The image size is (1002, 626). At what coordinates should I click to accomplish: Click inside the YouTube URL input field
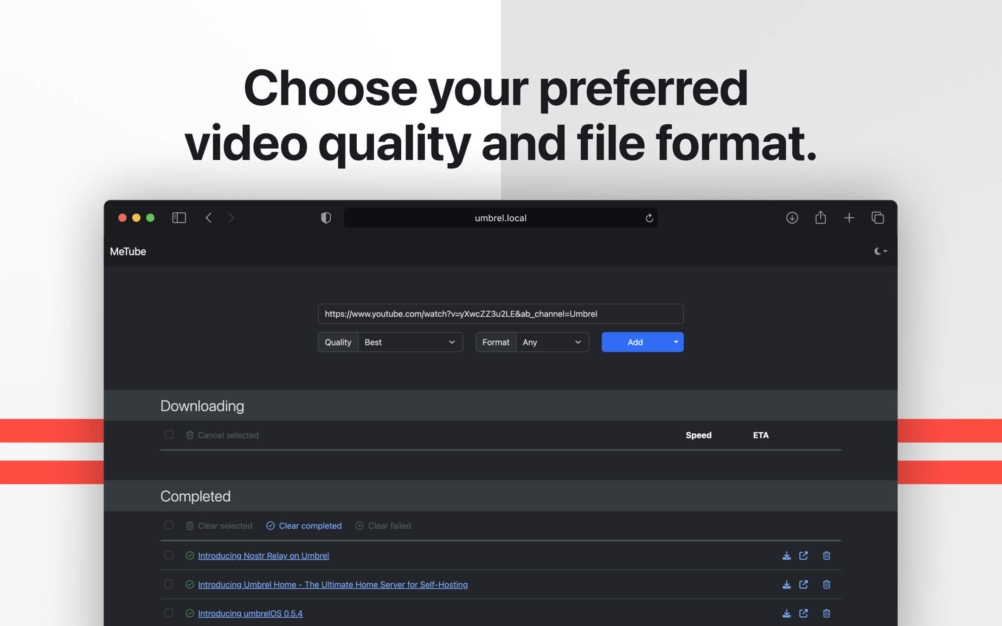501,314
